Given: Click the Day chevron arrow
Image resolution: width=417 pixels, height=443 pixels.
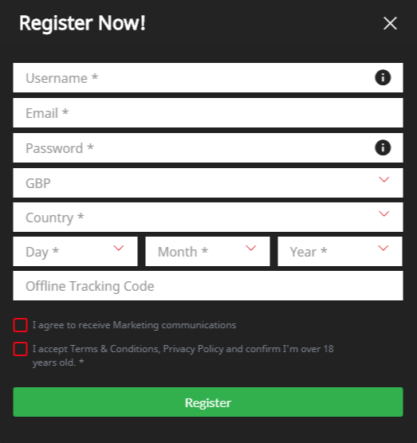Looking at the screenshot, I should (x=119, y=248).
